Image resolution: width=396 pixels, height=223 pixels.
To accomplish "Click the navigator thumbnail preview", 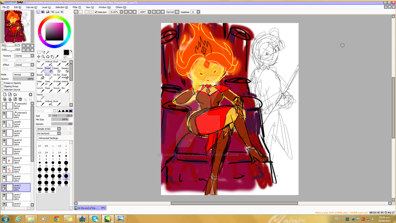I will coord(18,27).
